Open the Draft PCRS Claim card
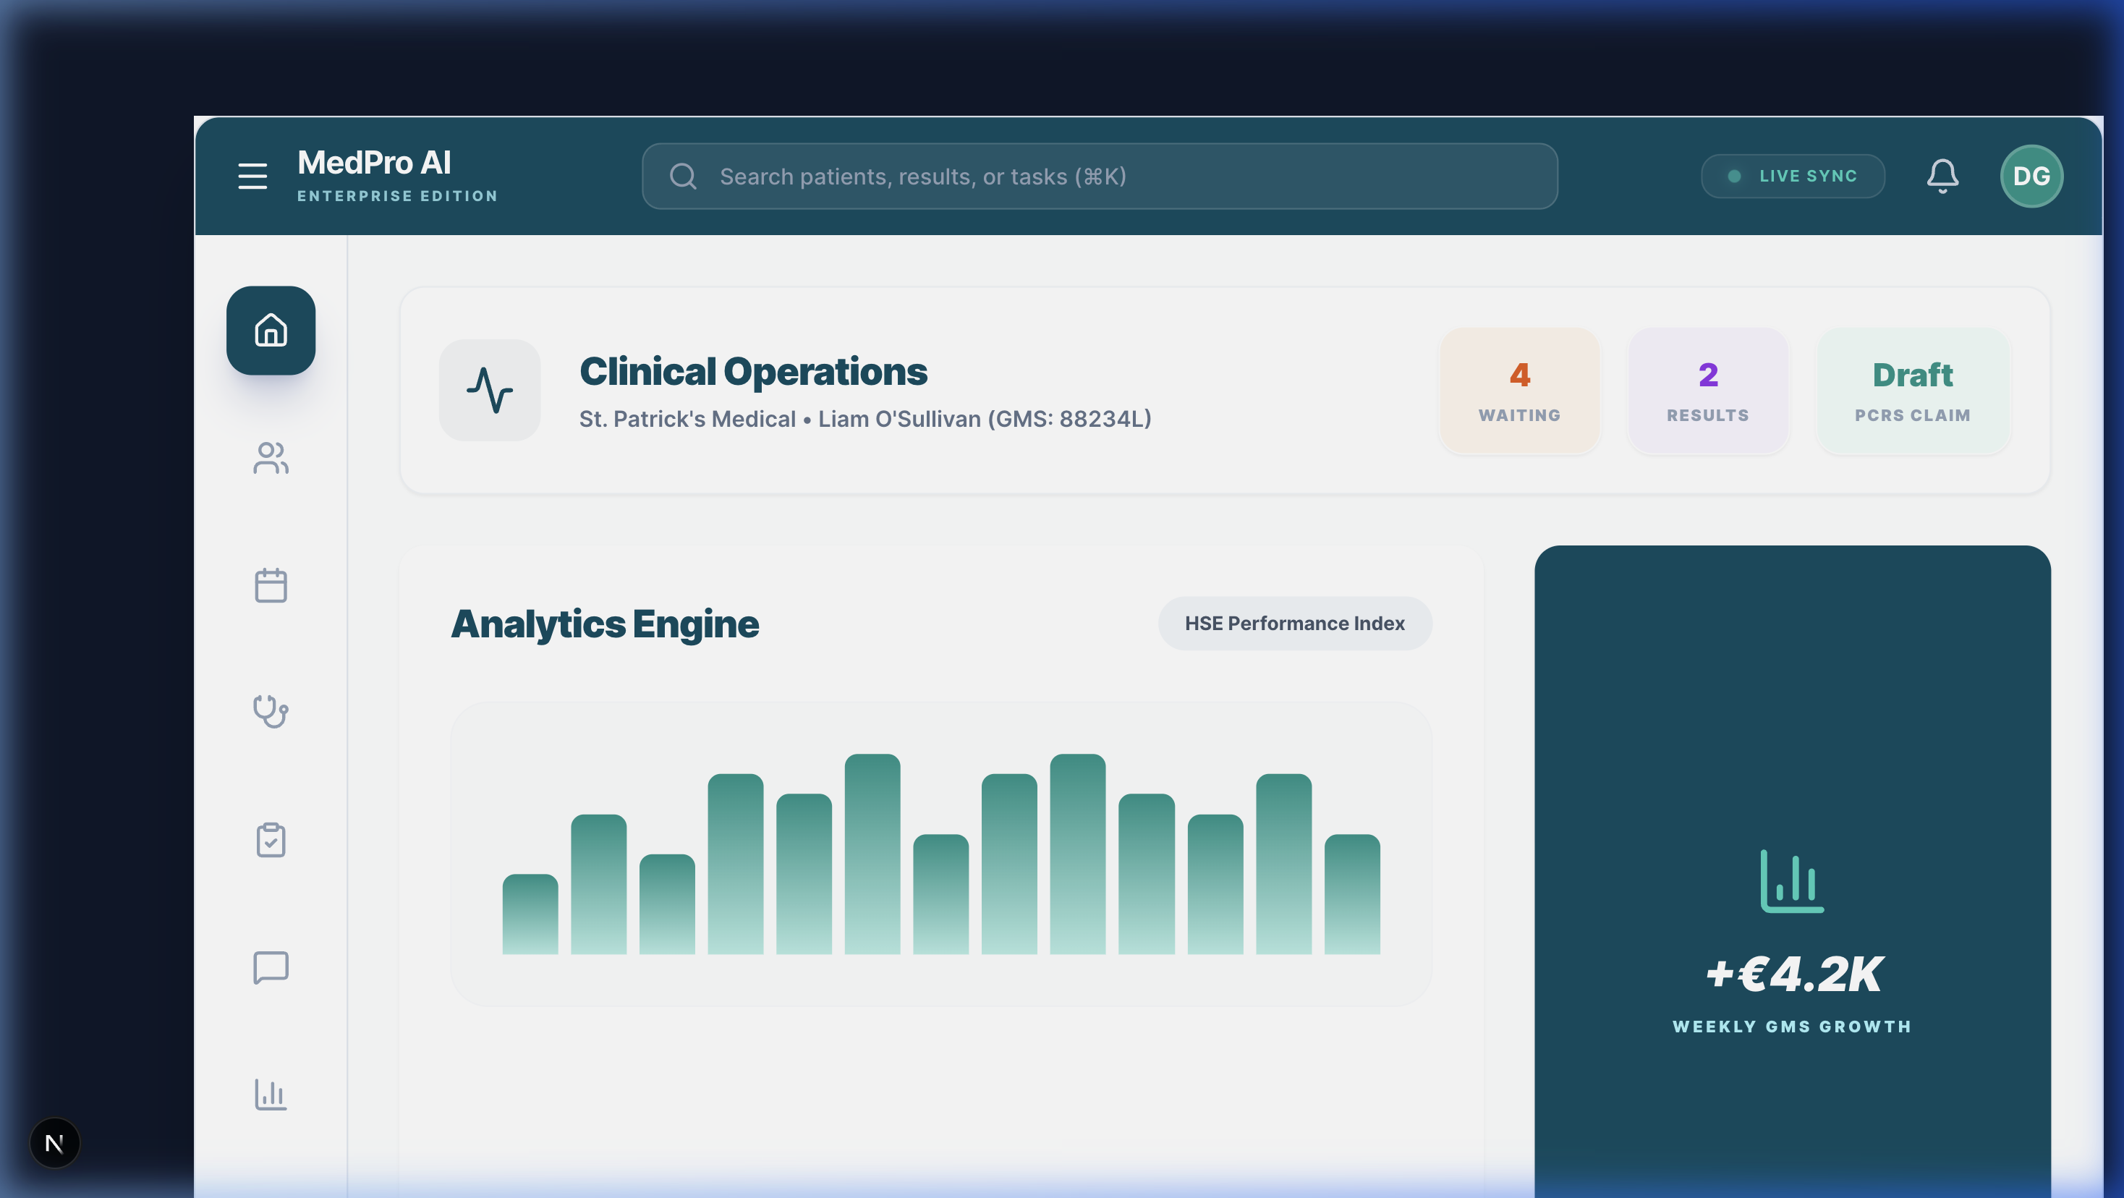 pos(1912,391)
